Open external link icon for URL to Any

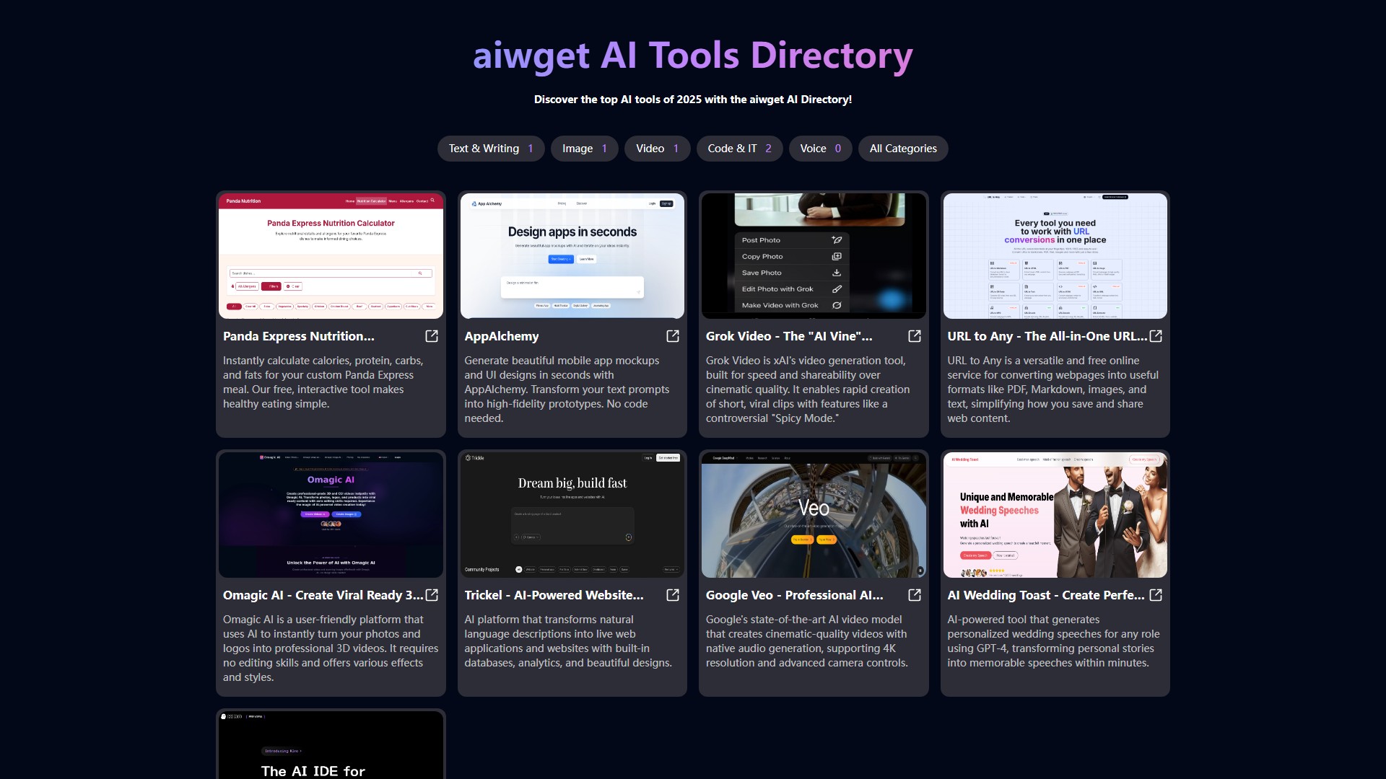click(1156, 336)
